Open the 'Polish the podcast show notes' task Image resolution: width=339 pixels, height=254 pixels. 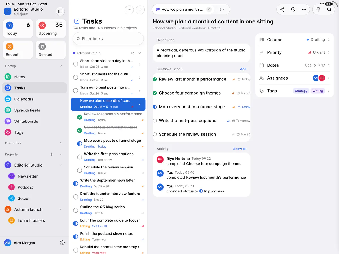pos(108,237)
